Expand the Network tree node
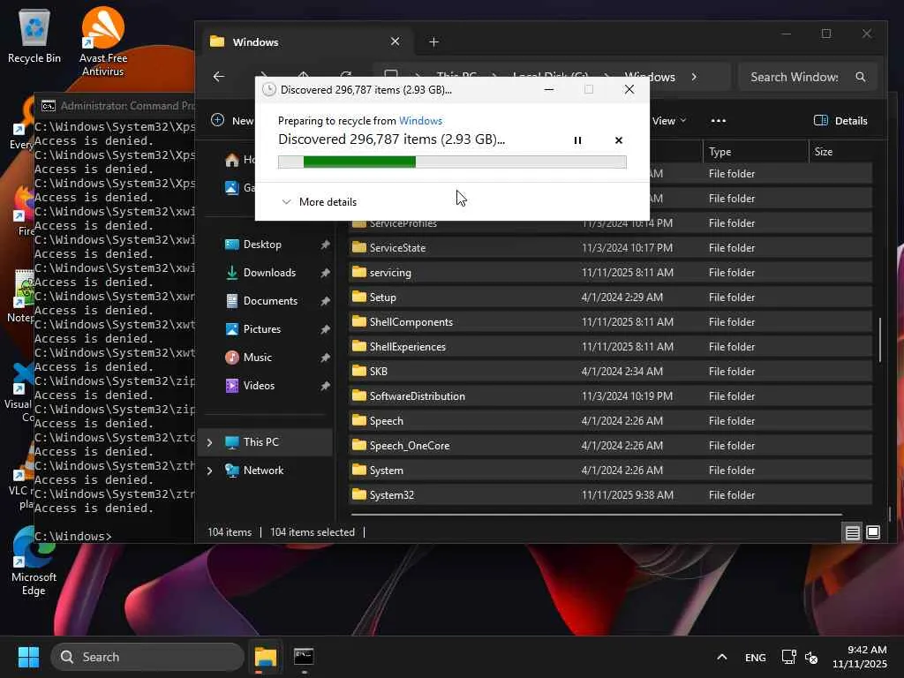The height and width of the screenshot is (678, 904). [210, 471]
